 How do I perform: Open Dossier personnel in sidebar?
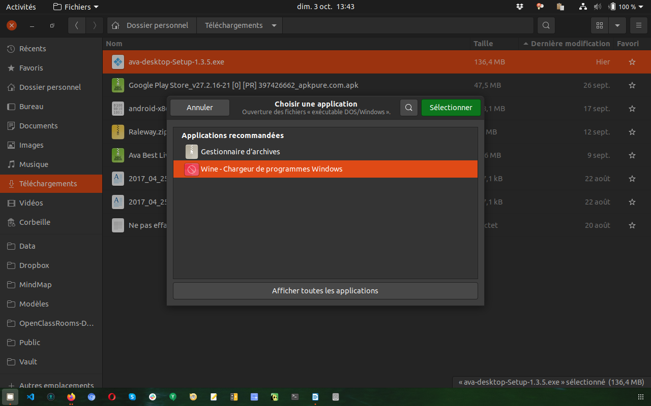[51, 87]
